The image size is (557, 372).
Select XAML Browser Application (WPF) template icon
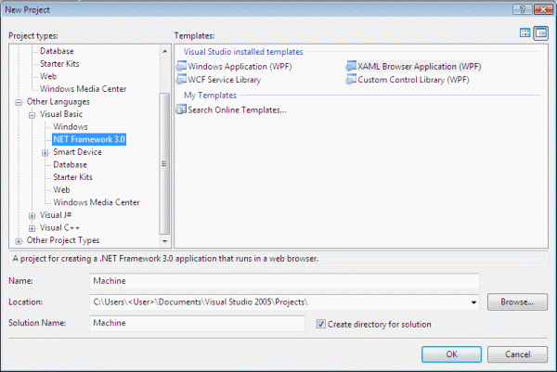click(351, 66)
